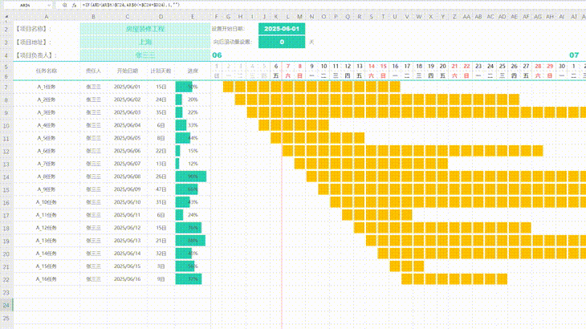Click the 责任人 header cell
This screenshot has width=586, height=329.
93,71
